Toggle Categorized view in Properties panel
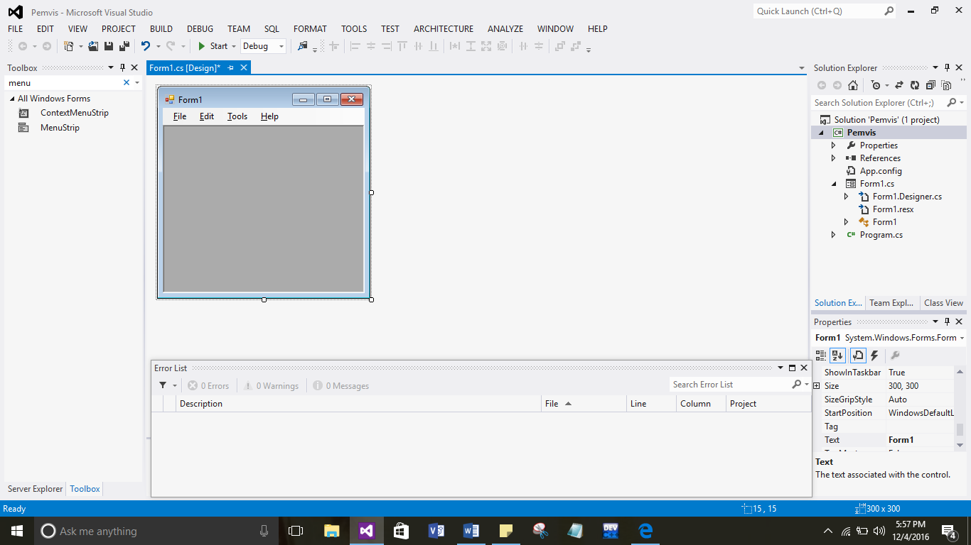The height and width of the screenshot is (545, 971). (x=821, y=356)
